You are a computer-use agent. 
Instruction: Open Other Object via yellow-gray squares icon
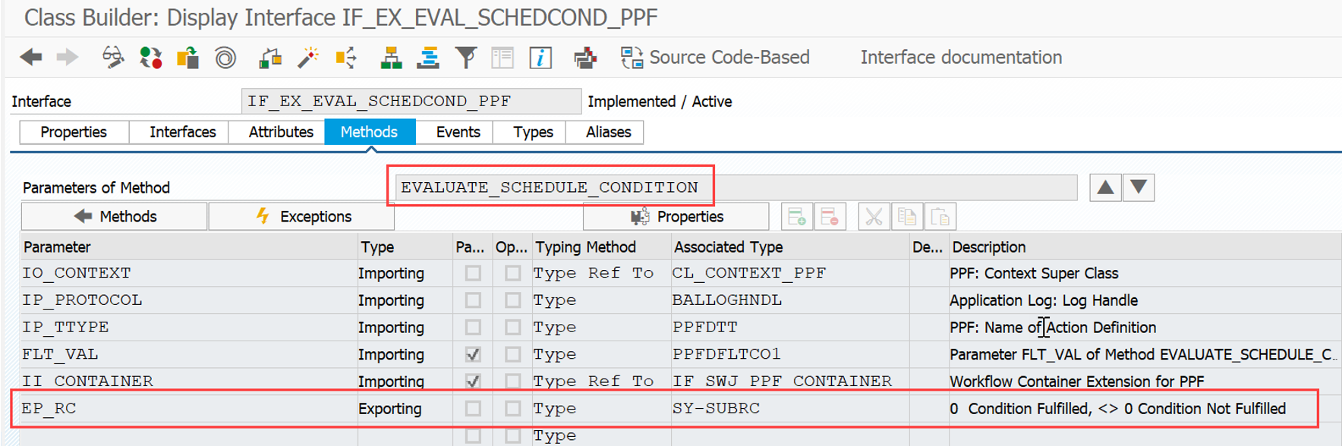click(x=187, y=58)
